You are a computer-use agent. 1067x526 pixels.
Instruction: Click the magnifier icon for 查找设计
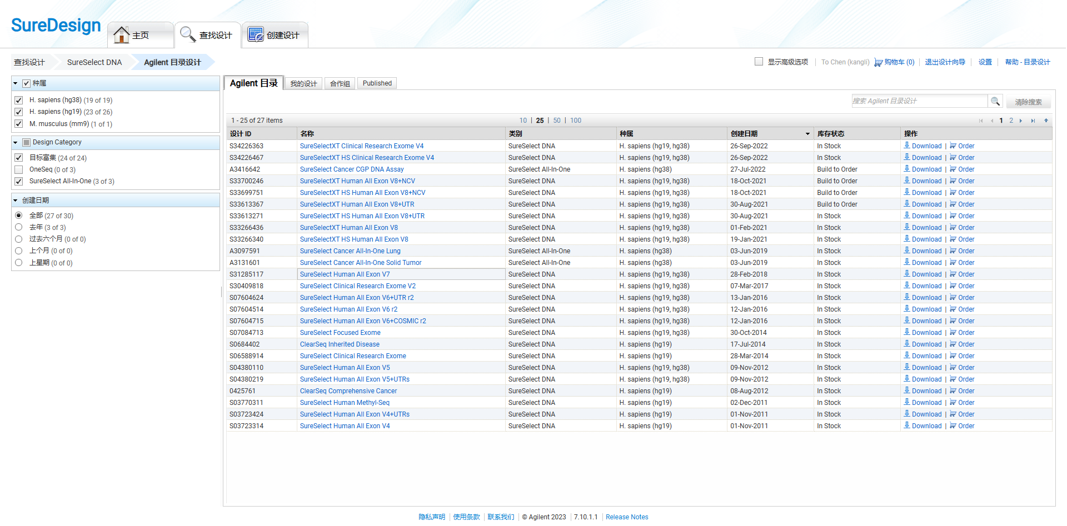pos(188,34)
